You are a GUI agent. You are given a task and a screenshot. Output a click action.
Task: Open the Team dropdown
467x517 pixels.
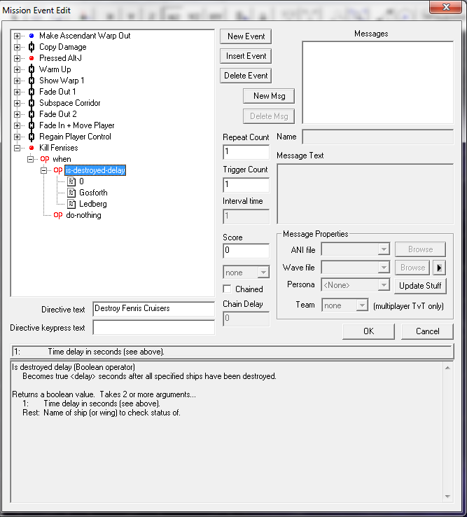coord(362,305)
